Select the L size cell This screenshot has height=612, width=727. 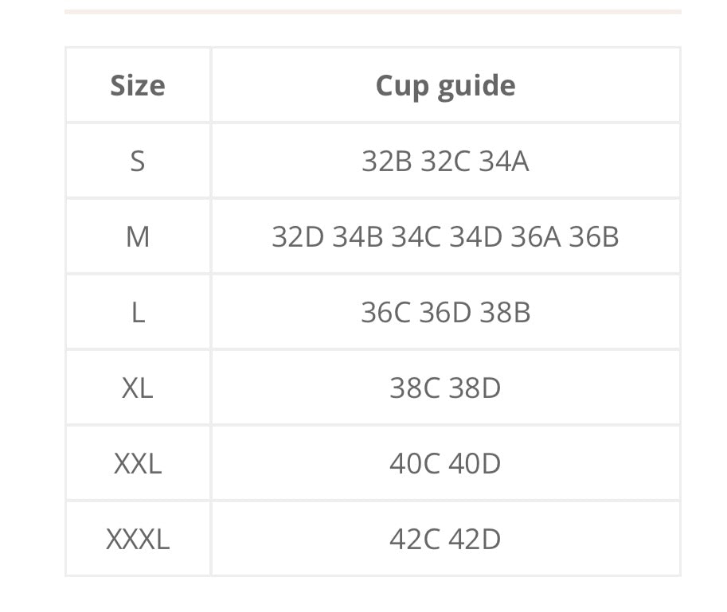(x=138, y=312)
